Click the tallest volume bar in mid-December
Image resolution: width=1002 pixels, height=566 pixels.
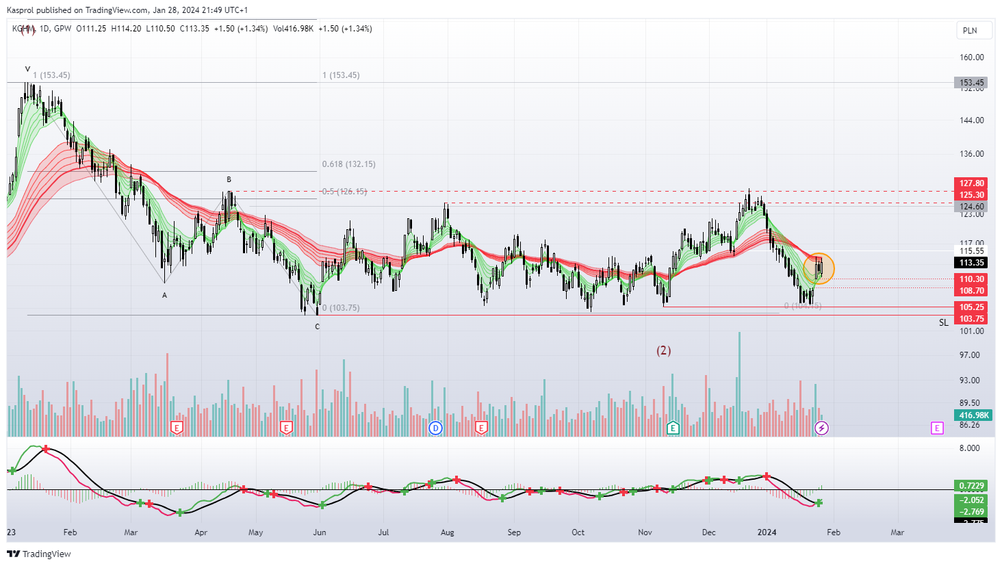(739, 384)
